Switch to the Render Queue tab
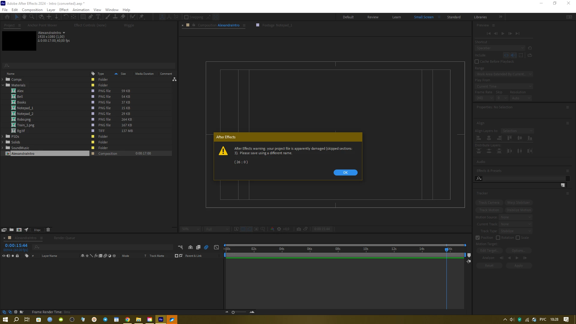 64,238
